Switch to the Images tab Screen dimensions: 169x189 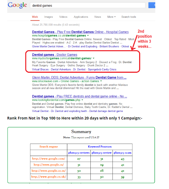tap(48, 17)
